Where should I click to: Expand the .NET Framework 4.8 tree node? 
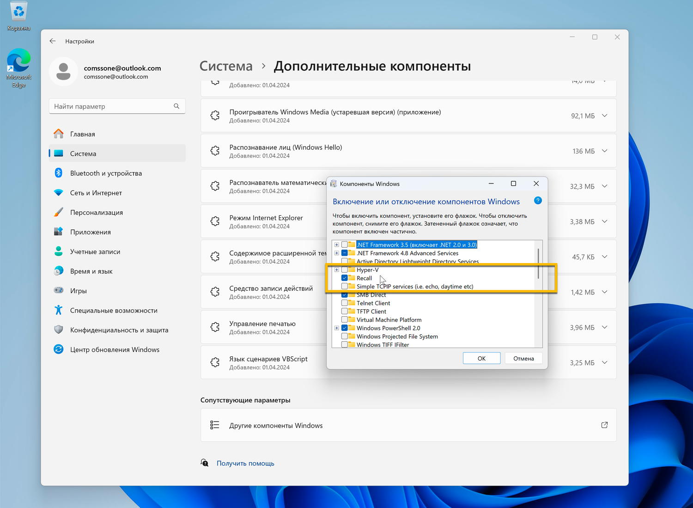(x=337, y=253)
